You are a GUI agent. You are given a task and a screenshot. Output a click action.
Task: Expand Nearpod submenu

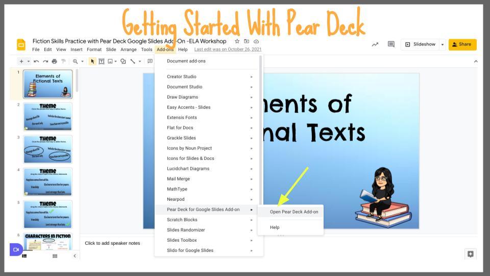(x=252, y=199)
